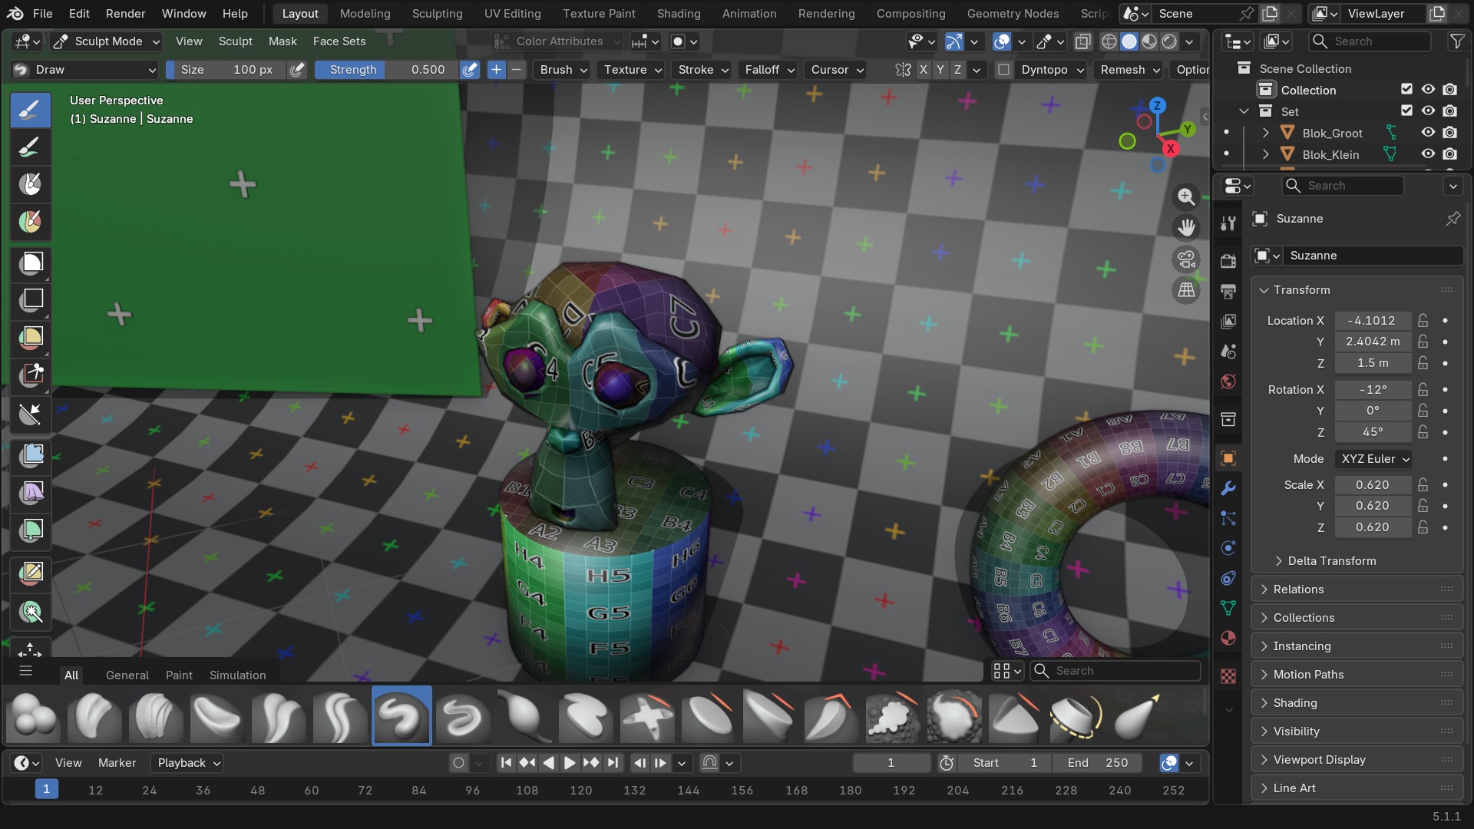
Task: Pin the Suzanne properties panel
Action: [1453, 219]
